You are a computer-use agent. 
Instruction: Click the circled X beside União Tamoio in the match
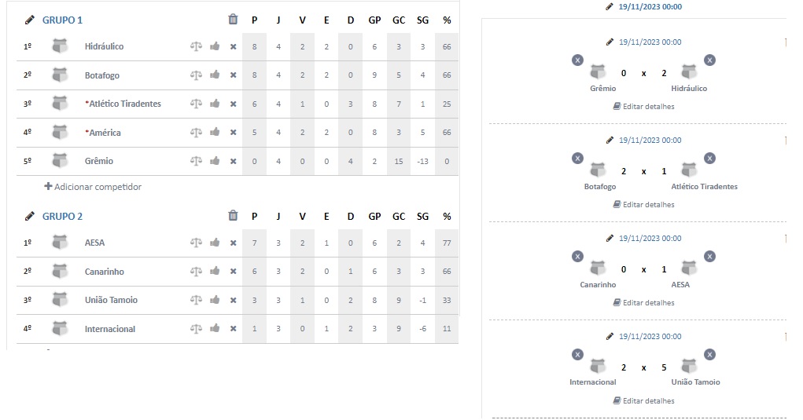[x=709, y=355]
